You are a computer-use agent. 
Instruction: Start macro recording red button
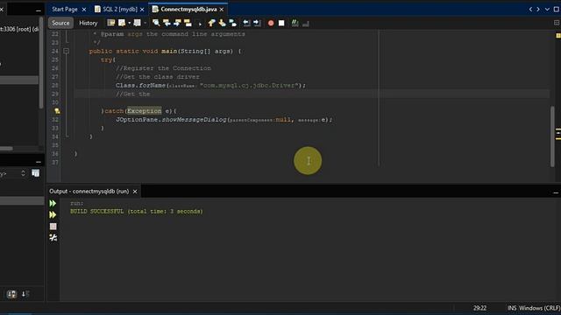point(271,24)
